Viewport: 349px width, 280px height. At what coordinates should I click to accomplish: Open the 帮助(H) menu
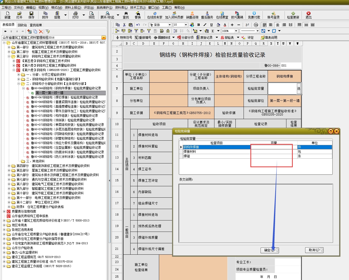[180, 7]
